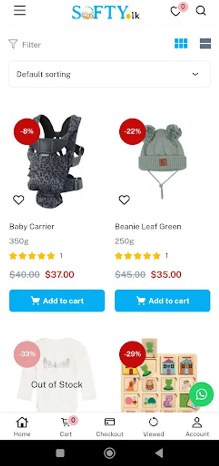Add Beanie Leaf Green to wishlist
The width and height of the screenshot is (219, 466).
click(x=124, y=200)
